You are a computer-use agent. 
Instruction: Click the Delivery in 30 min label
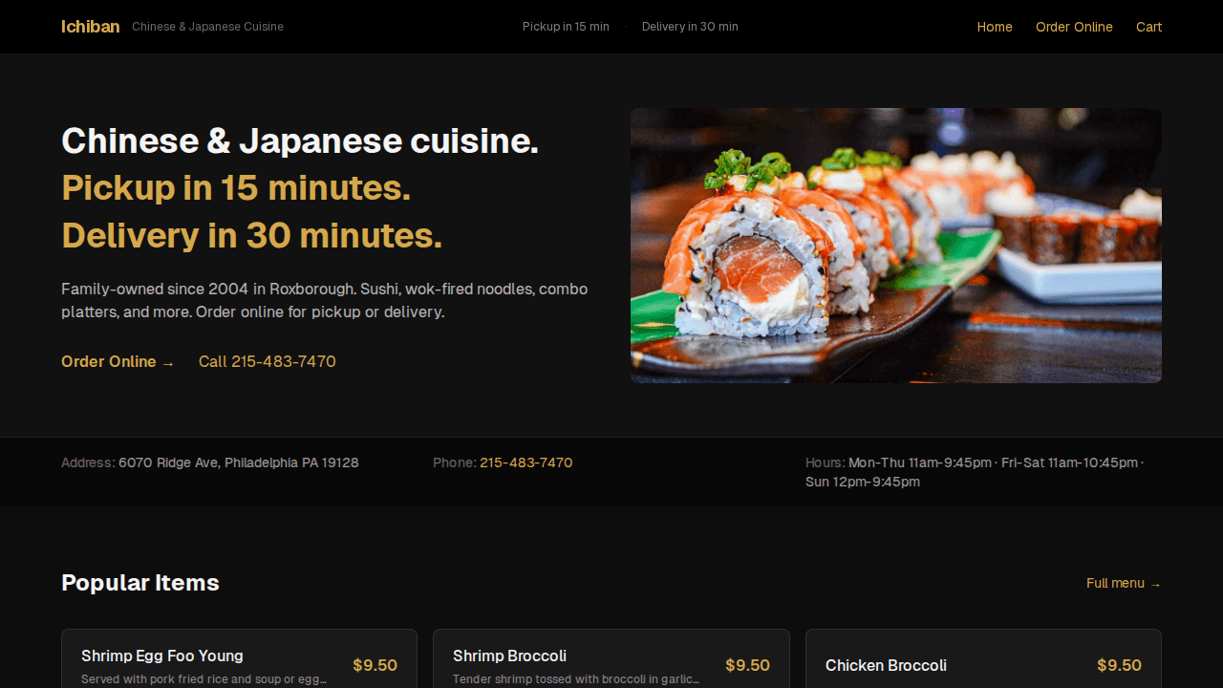click(x=690, y=27)
